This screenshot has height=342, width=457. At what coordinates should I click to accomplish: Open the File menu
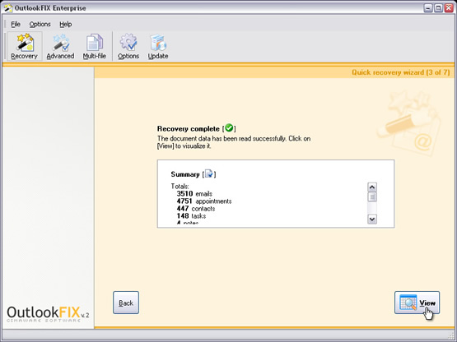coord(16,24)
